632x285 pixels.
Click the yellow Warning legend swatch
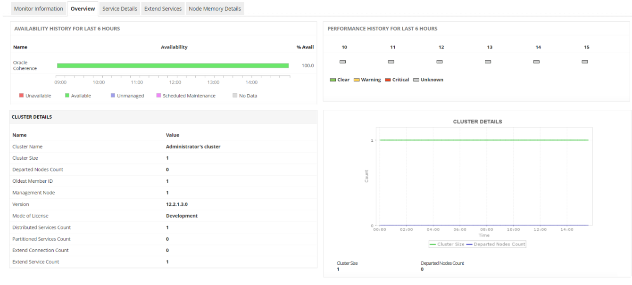point(357,80)
